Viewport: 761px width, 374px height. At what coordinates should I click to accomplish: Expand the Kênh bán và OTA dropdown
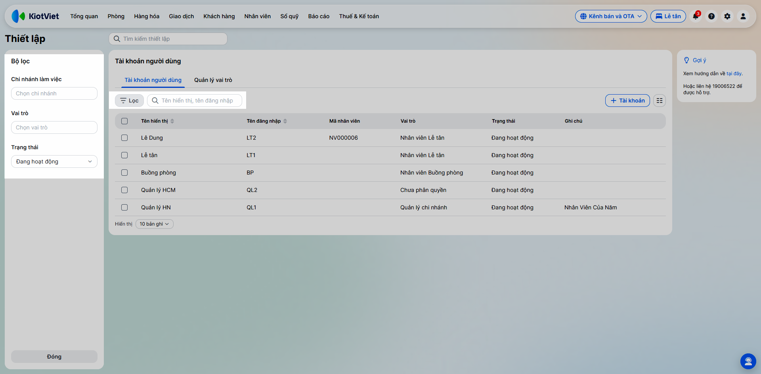coord(611,16)
